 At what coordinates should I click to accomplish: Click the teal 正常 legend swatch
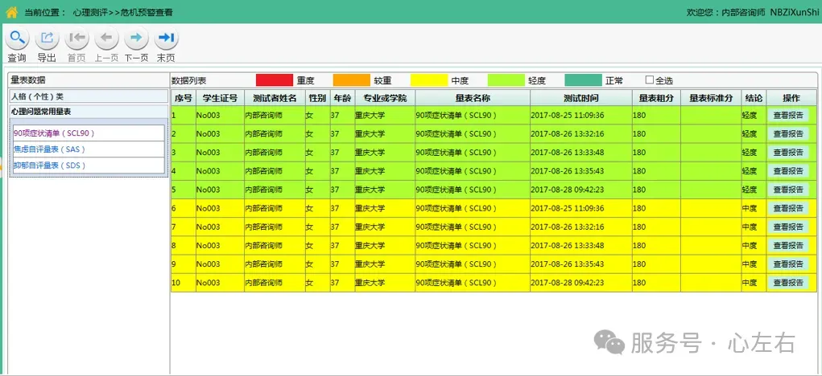[583, 80]
